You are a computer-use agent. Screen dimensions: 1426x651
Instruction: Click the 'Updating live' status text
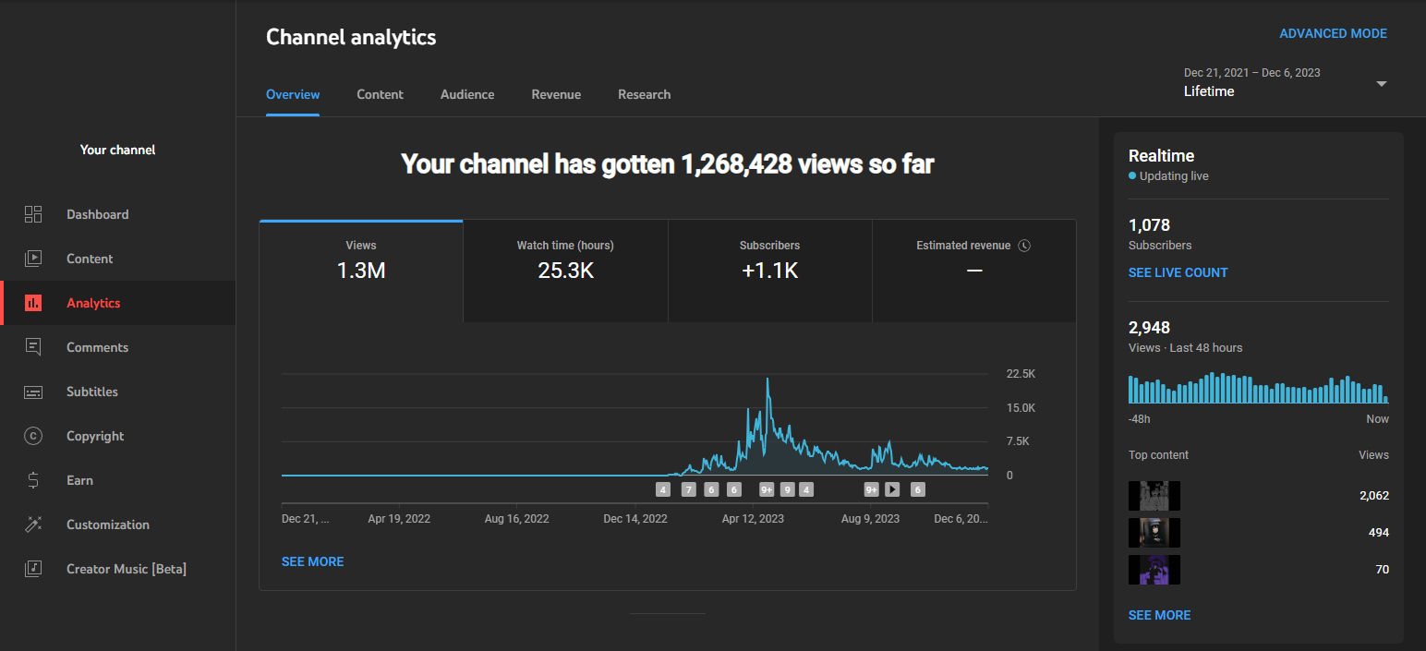[1174, 175]
